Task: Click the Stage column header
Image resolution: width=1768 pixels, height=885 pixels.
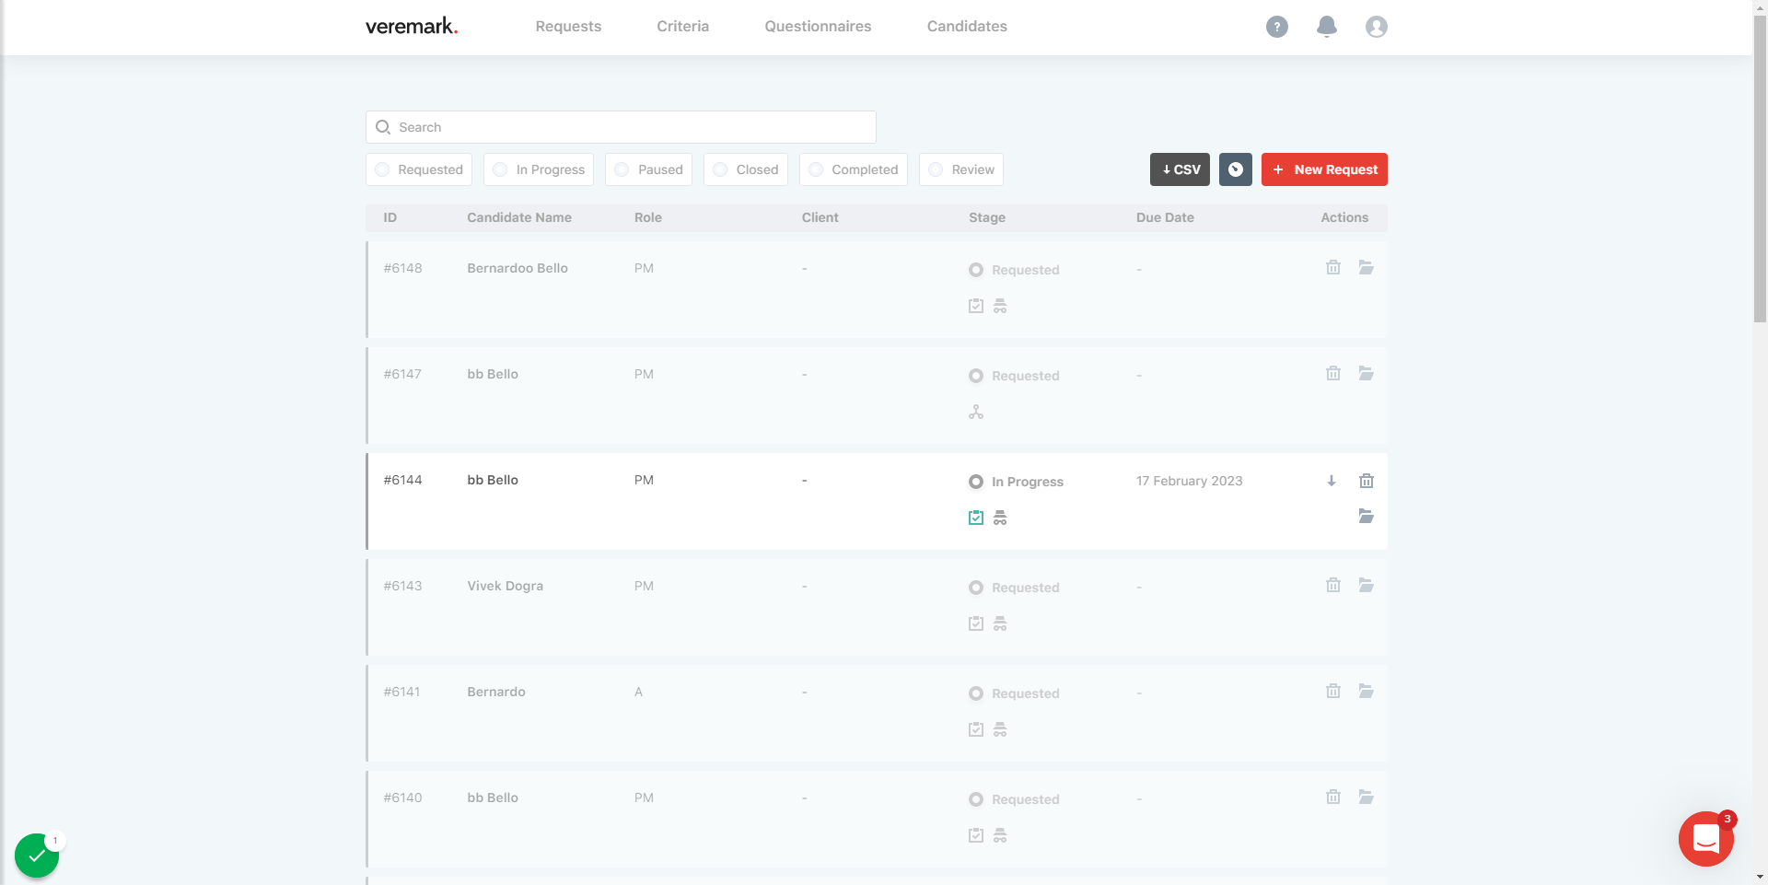Action: (x=986, y=217)
